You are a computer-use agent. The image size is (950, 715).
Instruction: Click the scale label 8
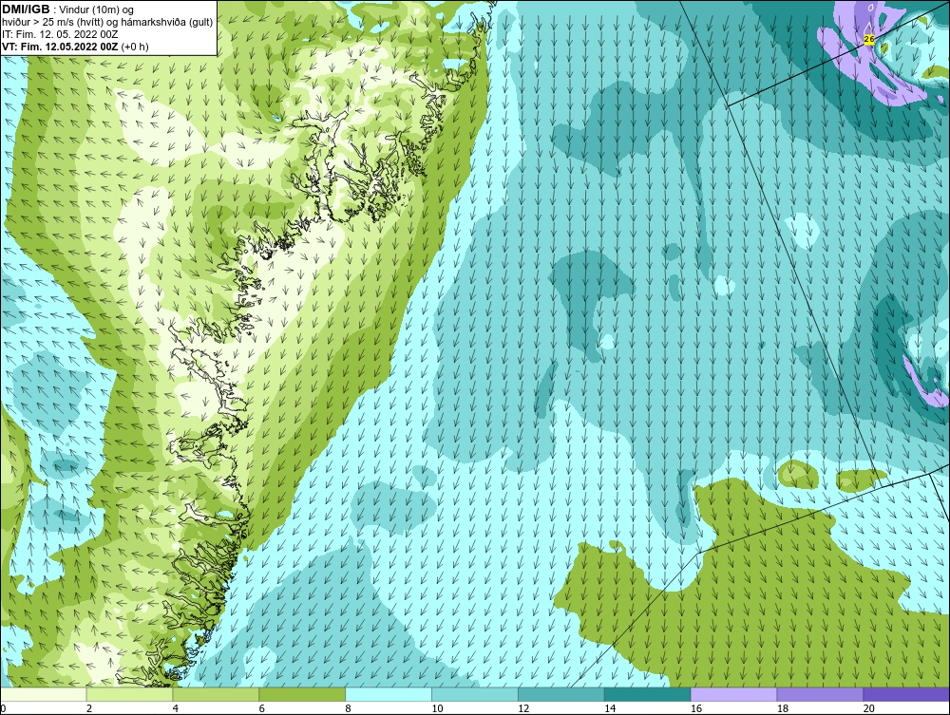coord(349,708)
